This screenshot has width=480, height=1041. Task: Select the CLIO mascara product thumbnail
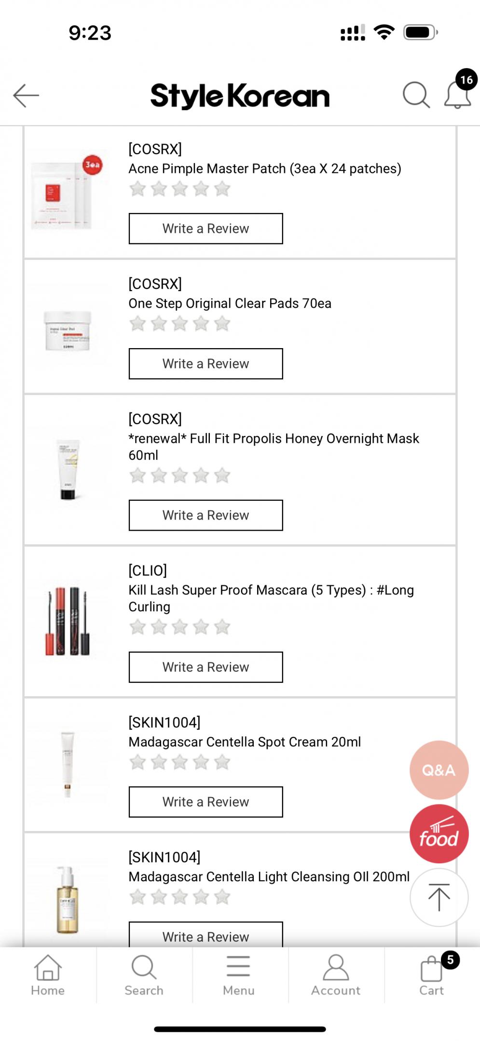click(68, 621)
